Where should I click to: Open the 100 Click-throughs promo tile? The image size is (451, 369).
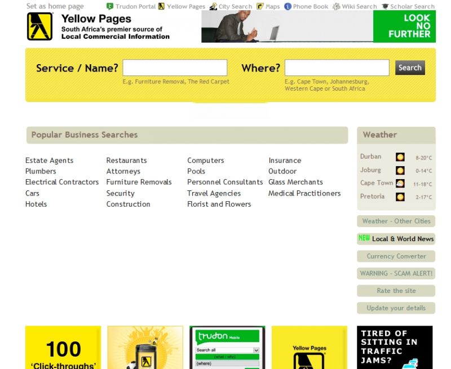tap(63, 347)
